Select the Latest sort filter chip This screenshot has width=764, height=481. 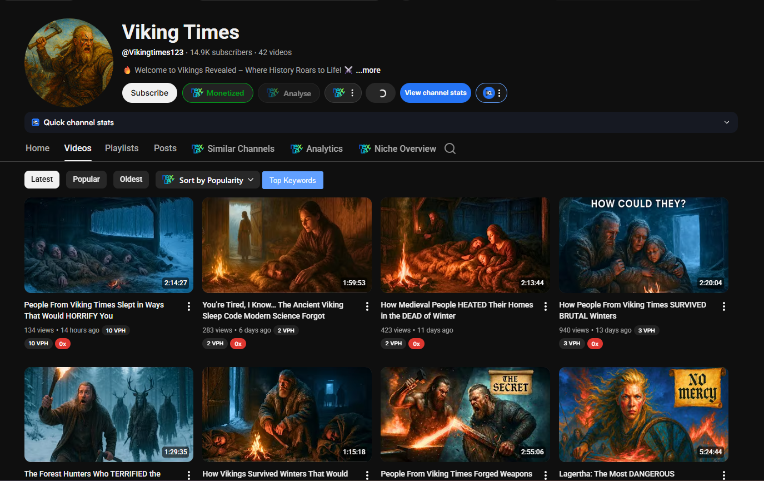42,179
